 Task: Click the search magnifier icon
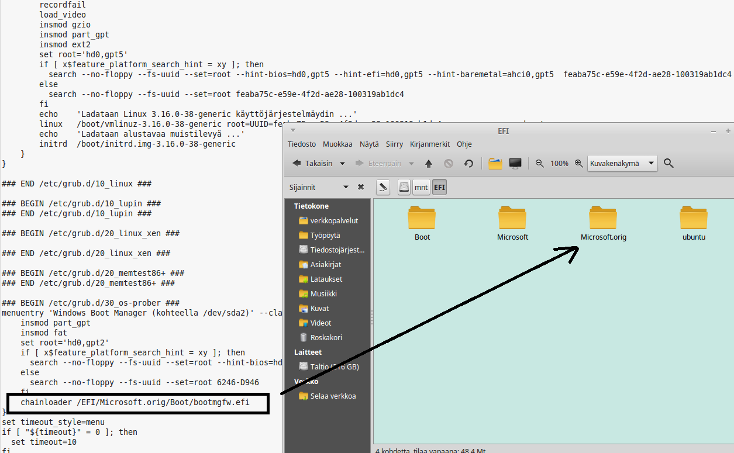tap(669, 164)
